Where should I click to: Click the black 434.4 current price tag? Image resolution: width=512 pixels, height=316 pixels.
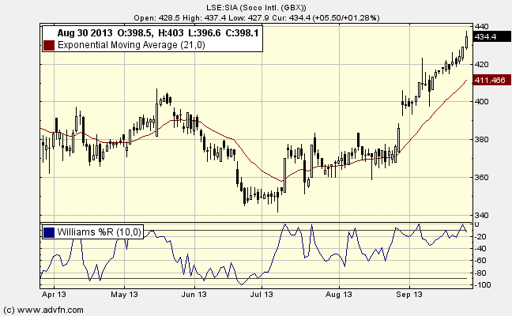[x=491, y=36]
